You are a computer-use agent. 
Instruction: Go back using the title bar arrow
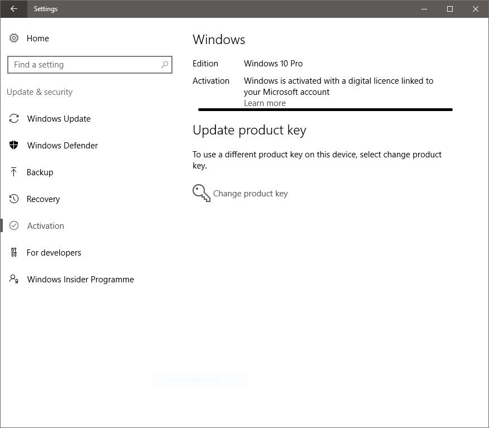tap(14, 9)
